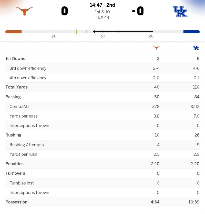The height and width of the screenshot is (214, 205).
Task: Click the 1st Downs row label
Action: click(x=15, y=59)
